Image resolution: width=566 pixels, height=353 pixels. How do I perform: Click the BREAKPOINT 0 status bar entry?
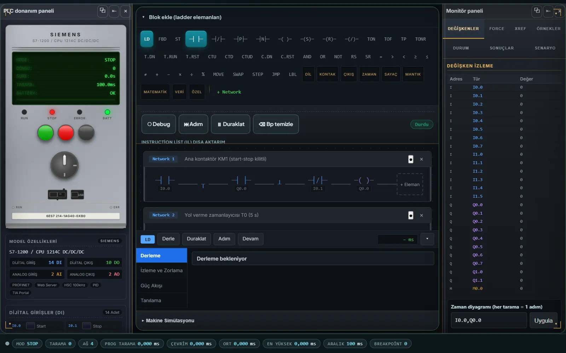391,344
